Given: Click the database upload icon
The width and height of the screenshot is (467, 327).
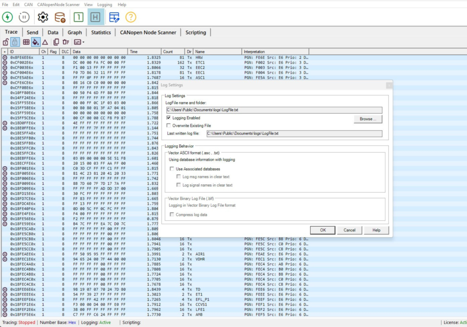Looking at the screenshot, I should 60,17.
